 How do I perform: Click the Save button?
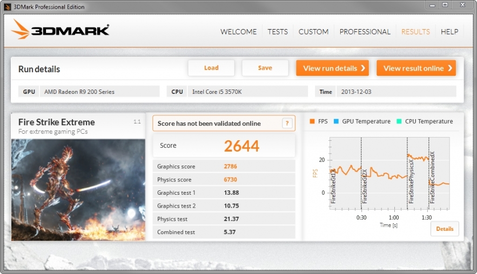[x=265, y=68]
